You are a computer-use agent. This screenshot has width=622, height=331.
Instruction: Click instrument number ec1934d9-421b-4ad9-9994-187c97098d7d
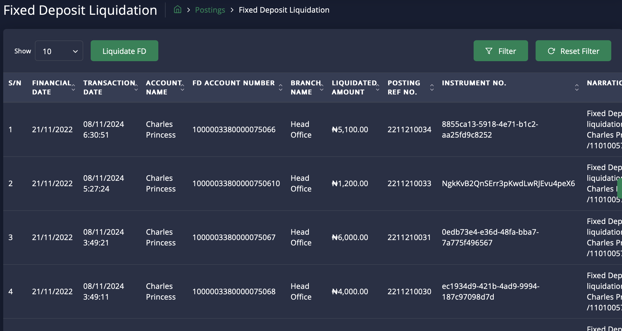pos(490,291)
